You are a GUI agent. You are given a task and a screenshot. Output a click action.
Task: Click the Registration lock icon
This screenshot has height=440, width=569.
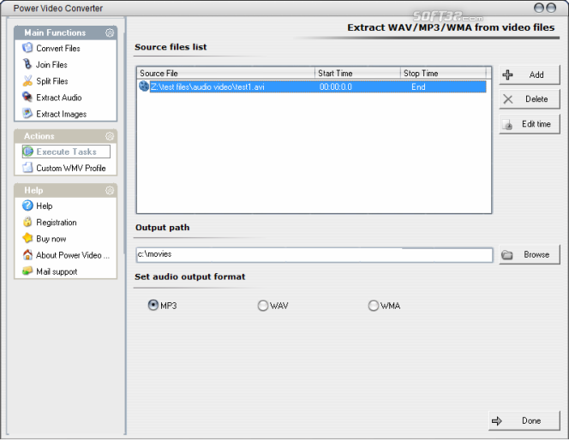click(x=27, y=222)
